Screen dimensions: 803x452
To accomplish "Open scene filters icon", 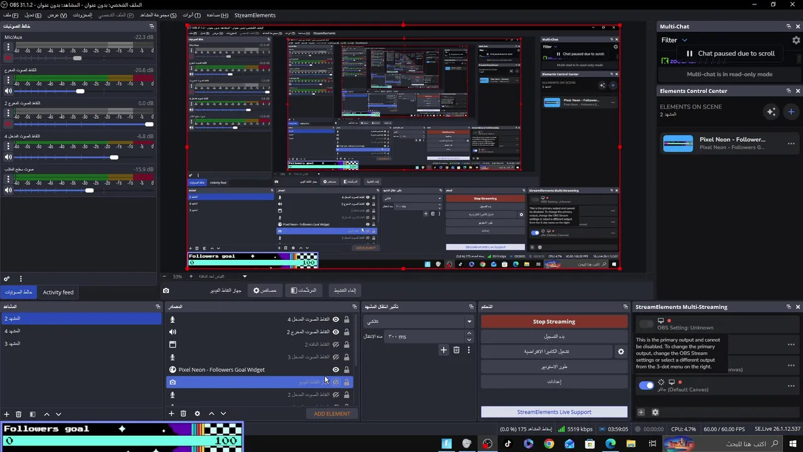I will (33, 414).
